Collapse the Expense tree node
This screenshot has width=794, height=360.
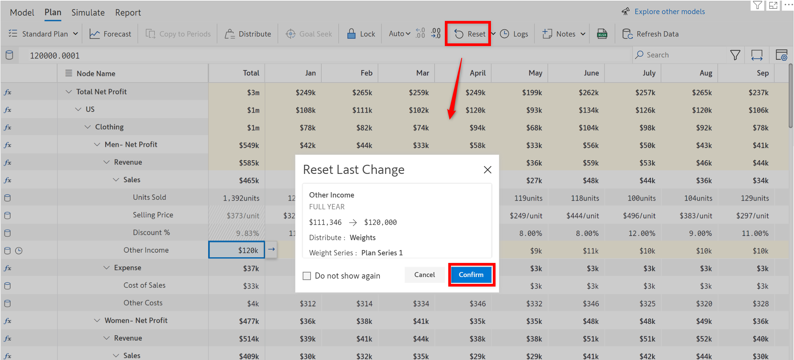coord(106,268)
